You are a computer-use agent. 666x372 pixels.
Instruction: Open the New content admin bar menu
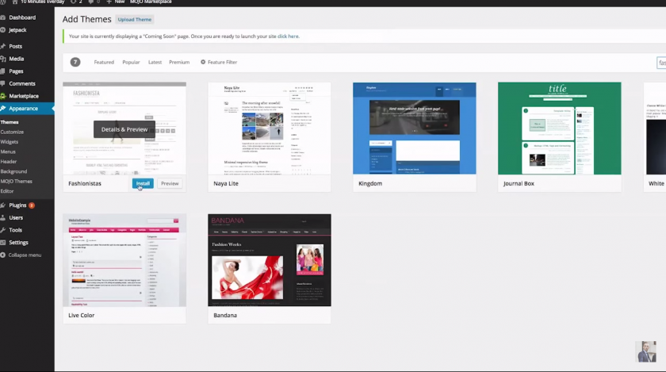tap(116, 2)
